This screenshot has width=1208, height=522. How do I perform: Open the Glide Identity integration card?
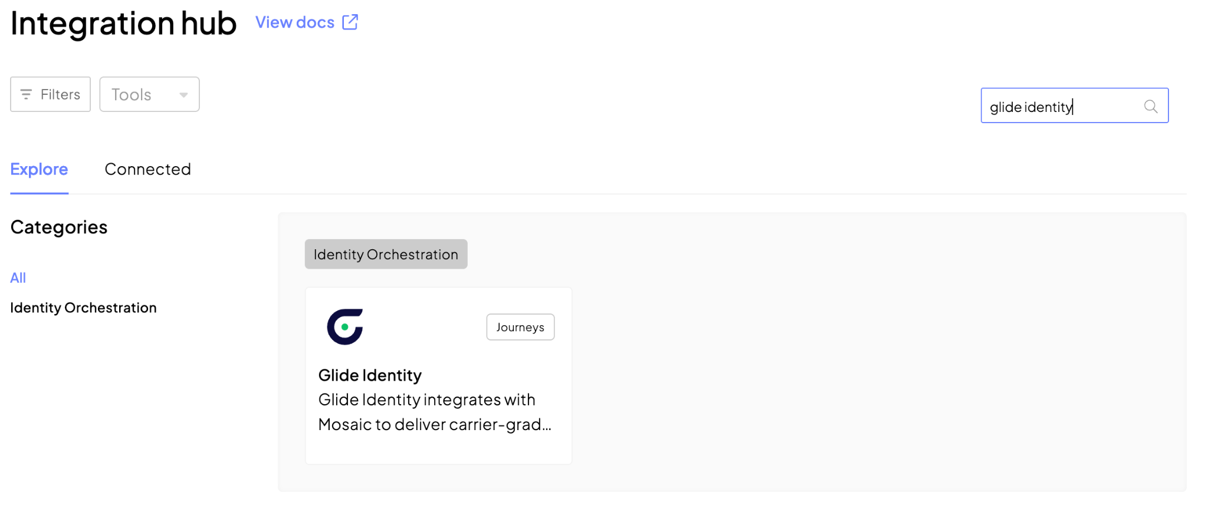coord(438,376)
